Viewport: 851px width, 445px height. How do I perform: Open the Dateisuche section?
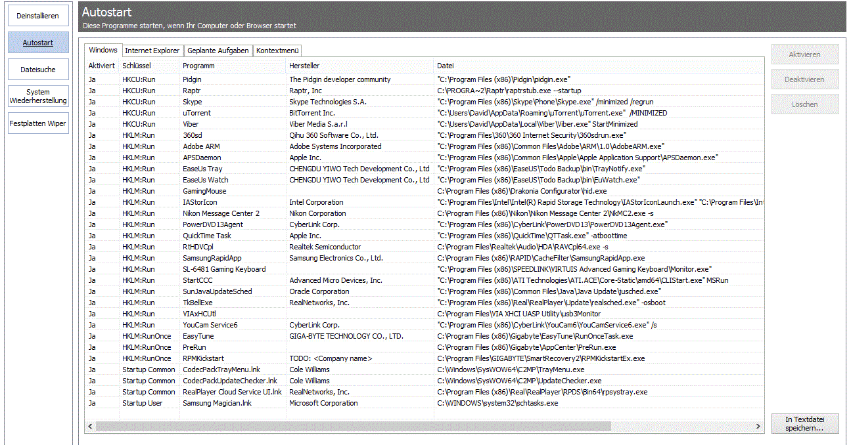point(38,70)
